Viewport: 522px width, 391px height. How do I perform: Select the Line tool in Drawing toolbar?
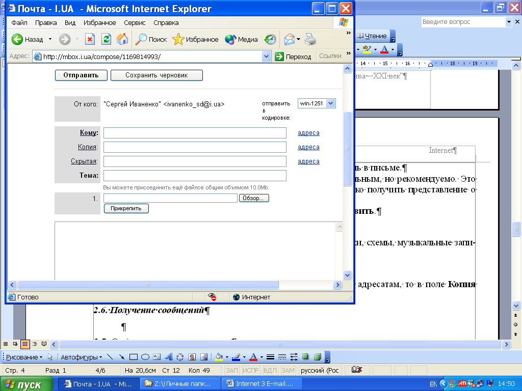pyautogui.click(x=110, y=357)
